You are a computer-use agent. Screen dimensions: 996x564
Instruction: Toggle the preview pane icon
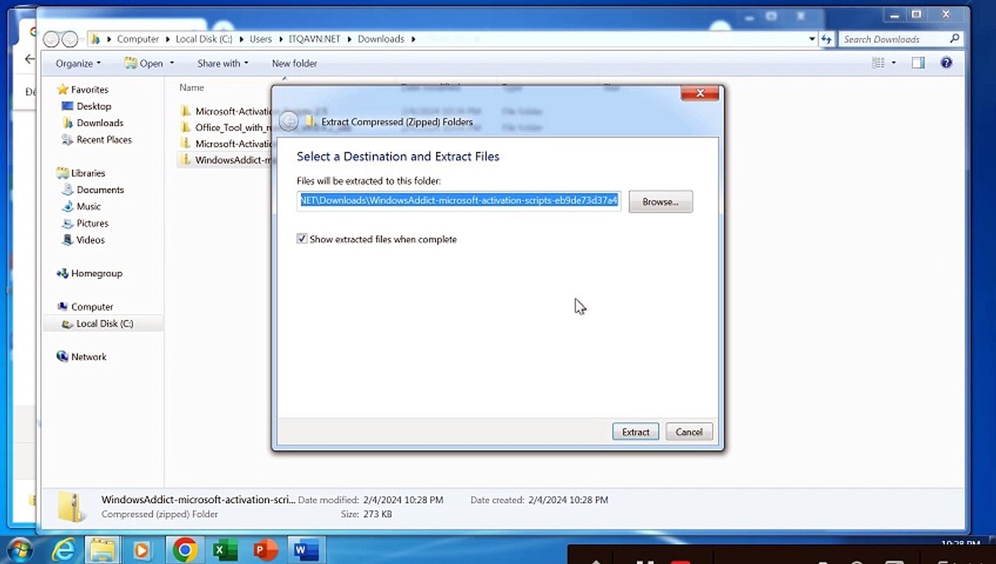918,63
